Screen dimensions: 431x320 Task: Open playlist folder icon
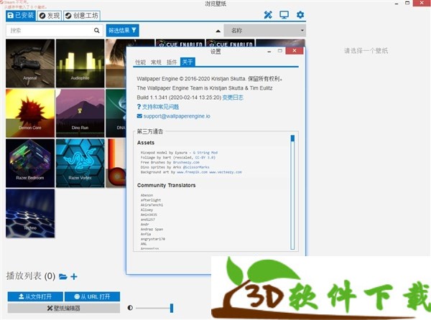coord(63,276)
